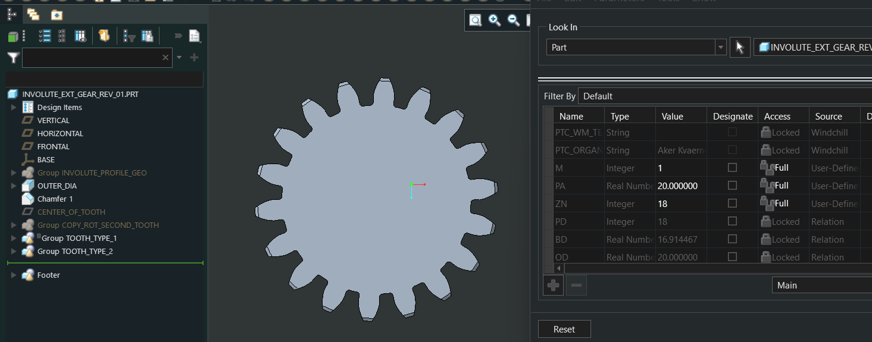Click the plus icon beside tree search
Screen dimensions: 872x342
coord(194,58)
